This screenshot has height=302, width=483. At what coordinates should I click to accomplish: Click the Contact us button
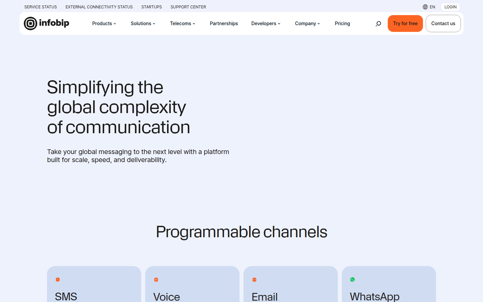tap(443, 23)
